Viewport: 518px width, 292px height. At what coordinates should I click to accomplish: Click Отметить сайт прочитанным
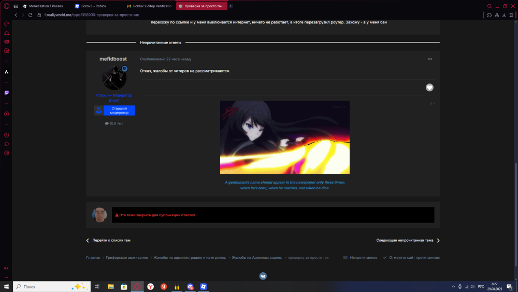point(411,258)
